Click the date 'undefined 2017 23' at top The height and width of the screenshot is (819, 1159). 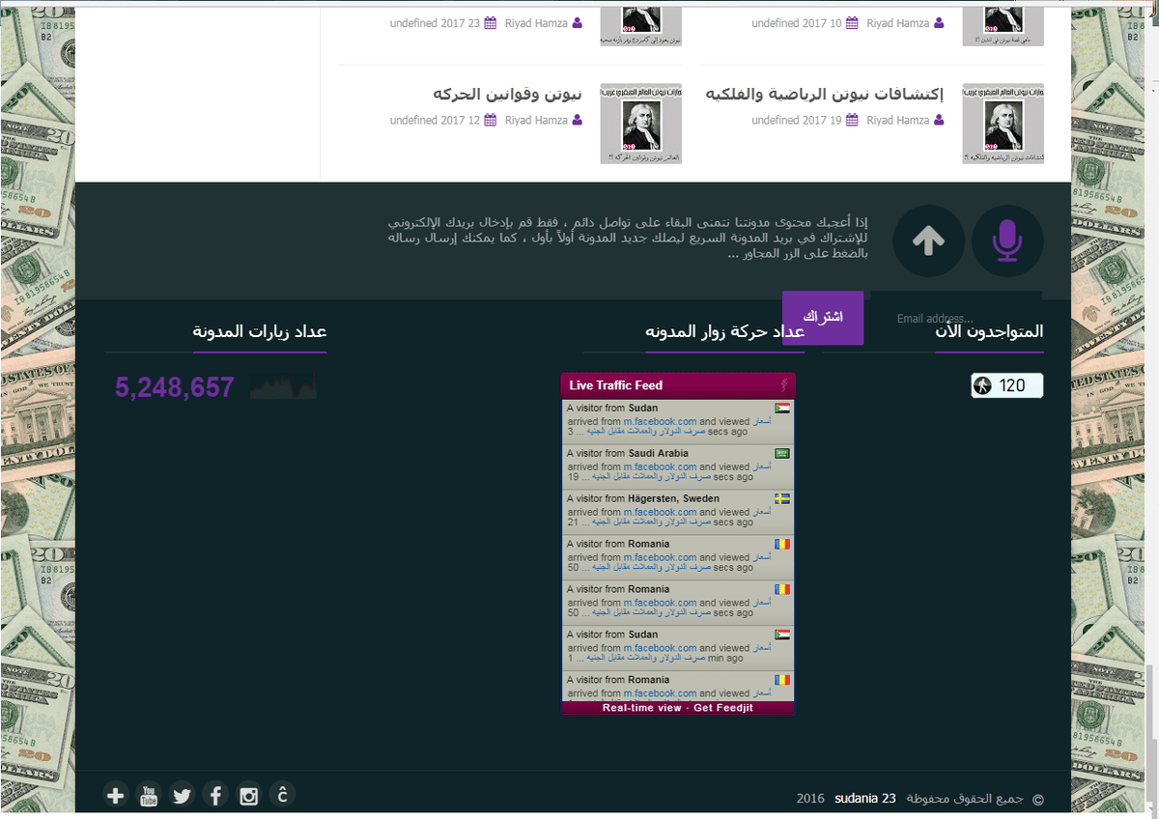pos(435,23)
